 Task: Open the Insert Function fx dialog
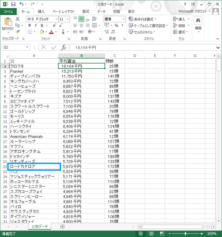point(64,47)
